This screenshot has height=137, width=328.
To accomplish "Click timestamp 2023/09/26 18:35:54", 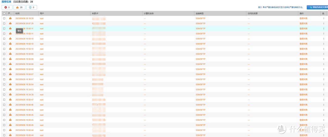I will point(25,84).
